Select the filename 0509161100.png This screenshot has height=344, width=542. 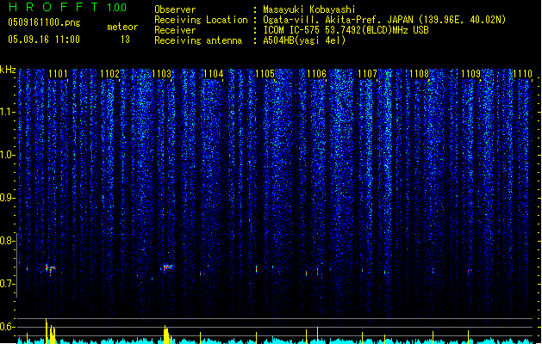click(44, 23)
